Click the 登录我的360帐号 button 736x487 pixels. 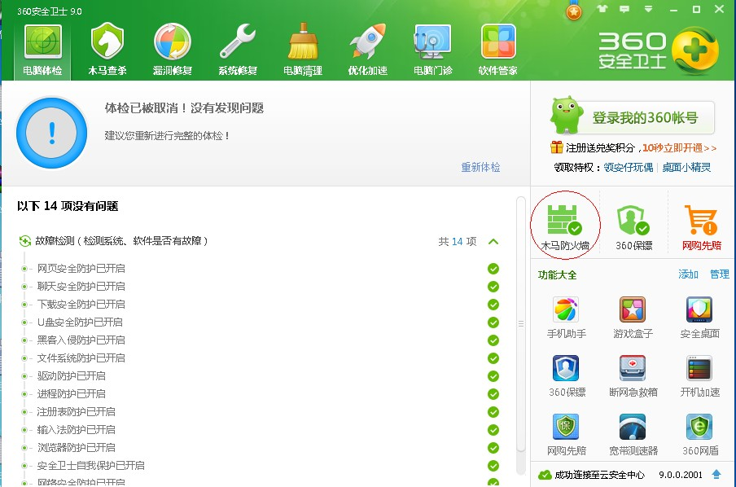coord(633,116)
